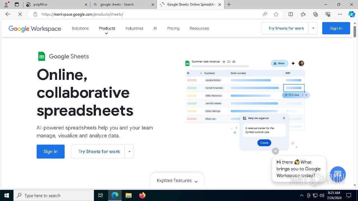Close the google sheets - Search tab
This screenshot has width=358, height=201.
tap(153, 4)
